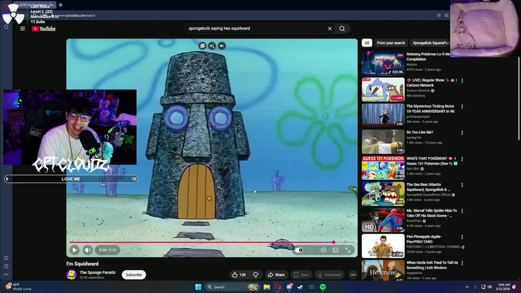Image resolution: width=521 pixels, height=293 pixels.
Task: Click the browser address bar URL
Action: click(x=77, y=15)
